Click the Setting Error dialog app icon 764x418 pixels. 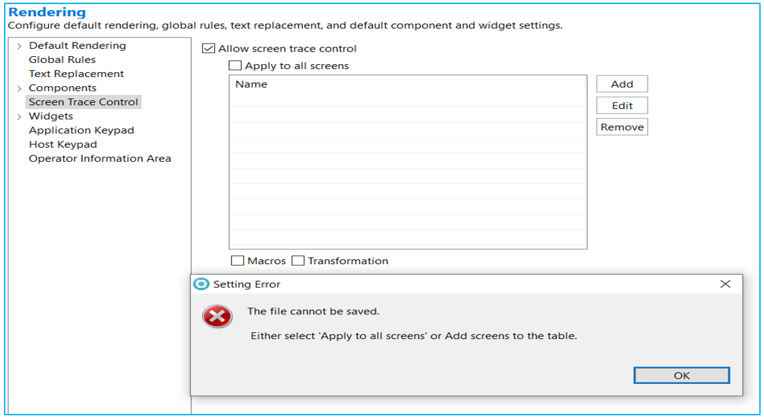201,284
